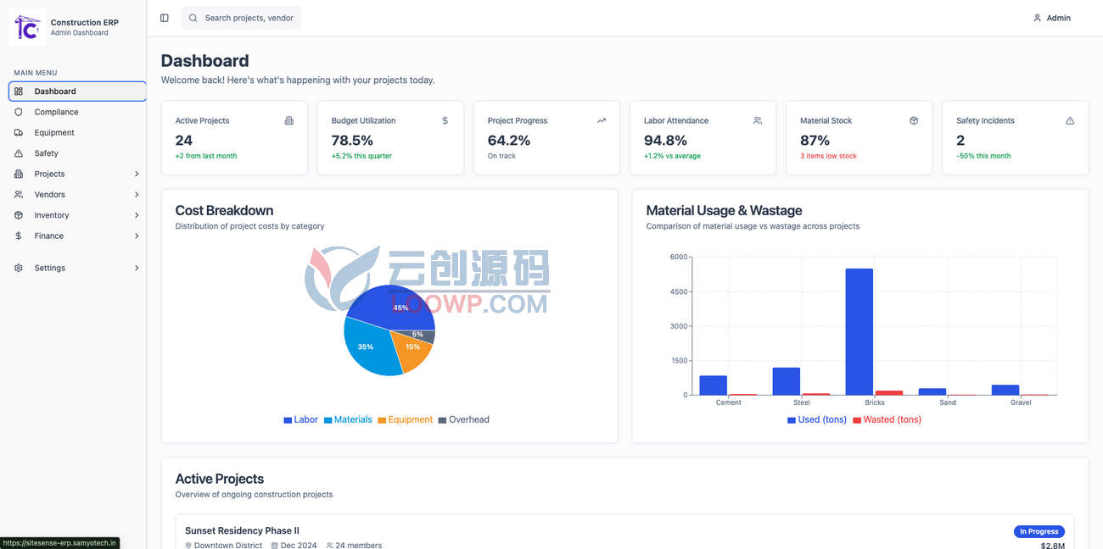Click the Dashboard grid icon in sidebar

tap(19, 91)
